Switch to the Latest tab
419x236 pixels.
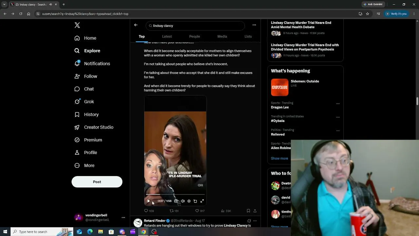tap(167, 36)
